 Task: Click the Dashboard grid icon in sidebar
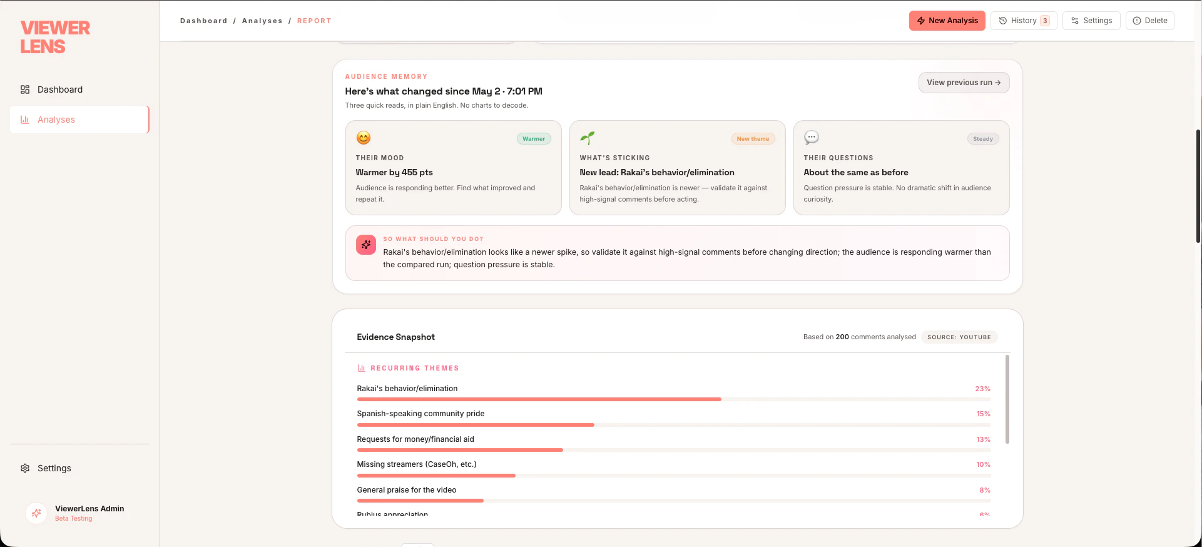(x=25, y=89)
